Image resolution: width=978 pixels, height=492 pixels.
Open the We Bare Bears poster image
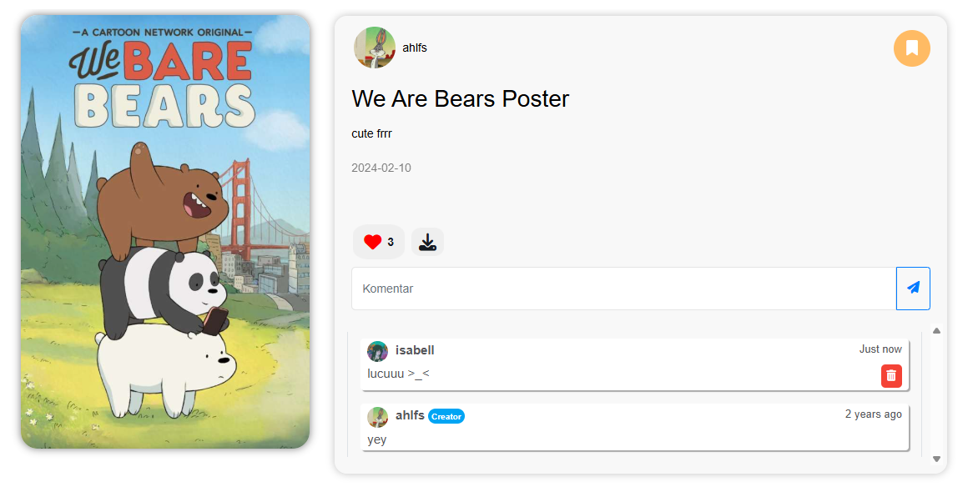click(x=165, y=231)
